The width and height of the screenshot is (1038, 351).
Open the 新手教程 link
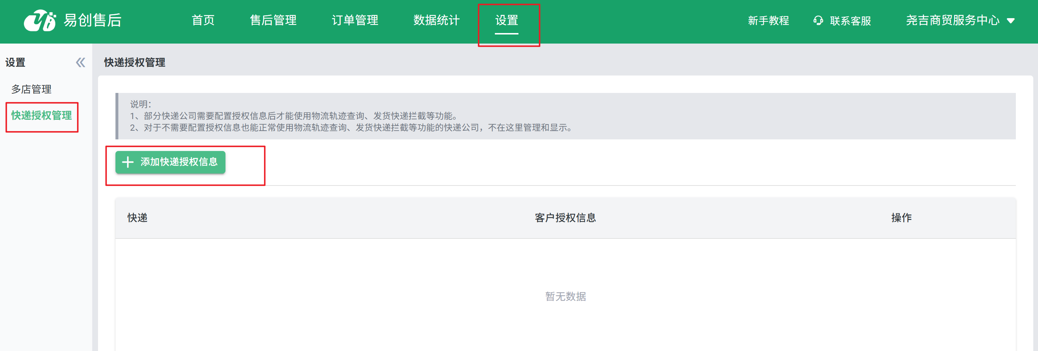point(769,21)
